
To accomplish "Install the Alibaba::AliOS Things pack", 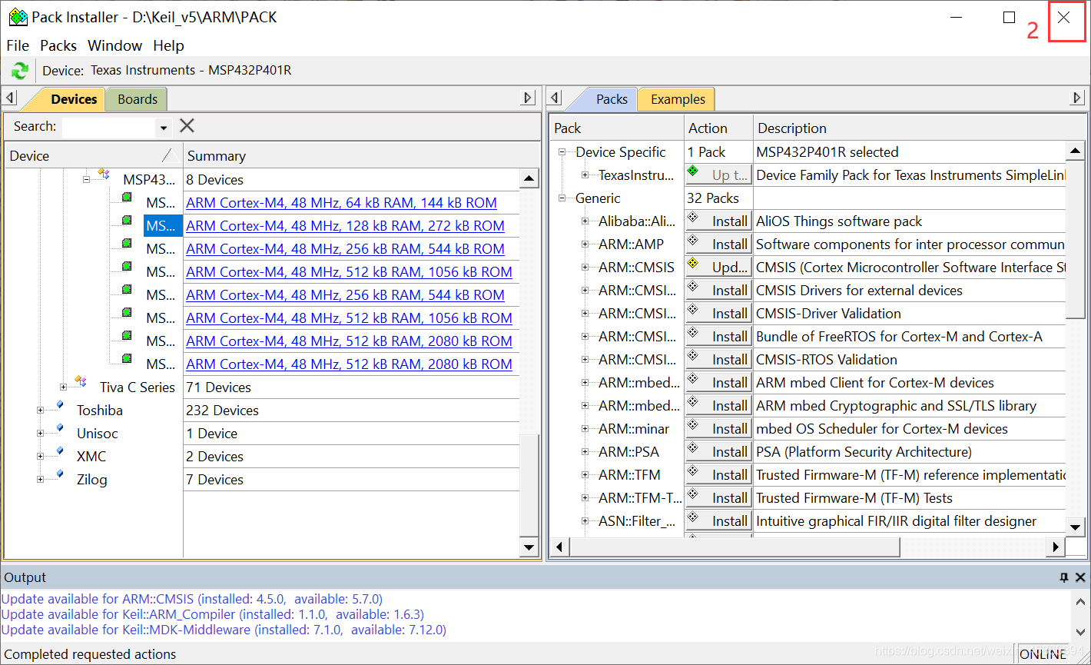I will point(718,221).
